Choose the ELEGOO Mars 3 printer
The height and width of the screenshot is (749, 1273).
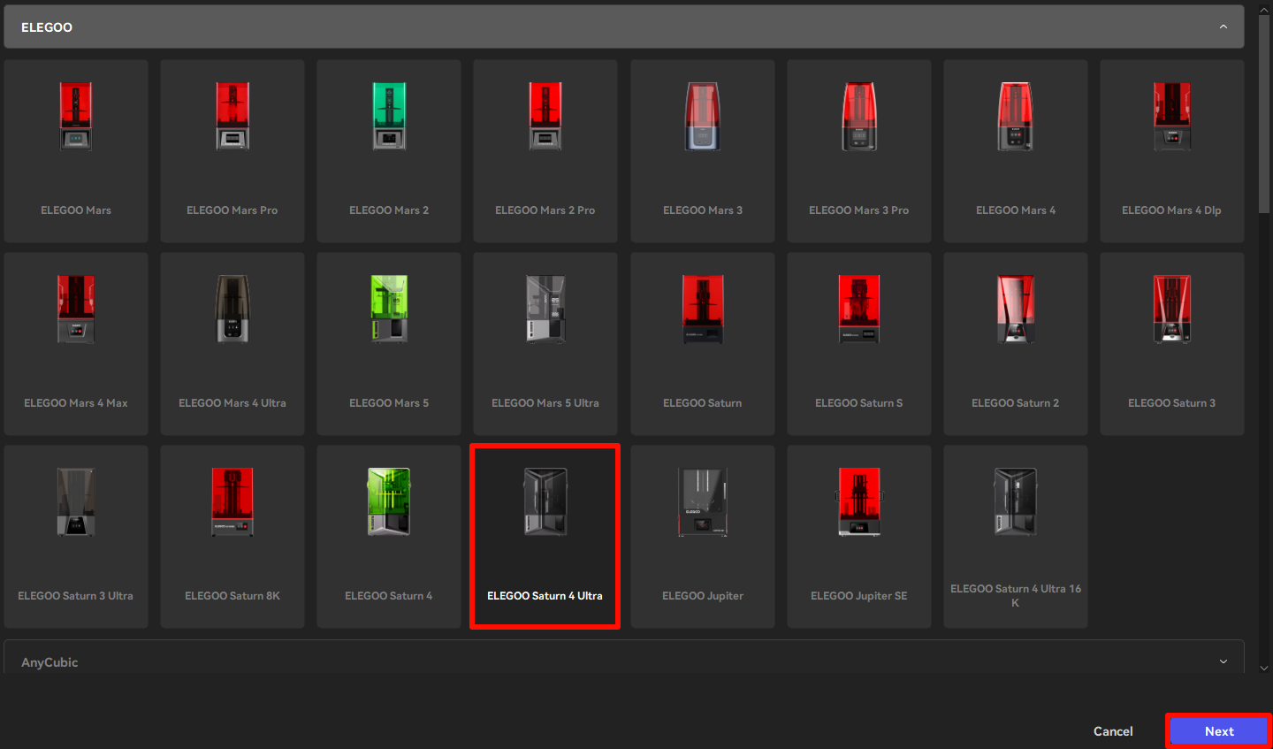[x=703, y=151]
